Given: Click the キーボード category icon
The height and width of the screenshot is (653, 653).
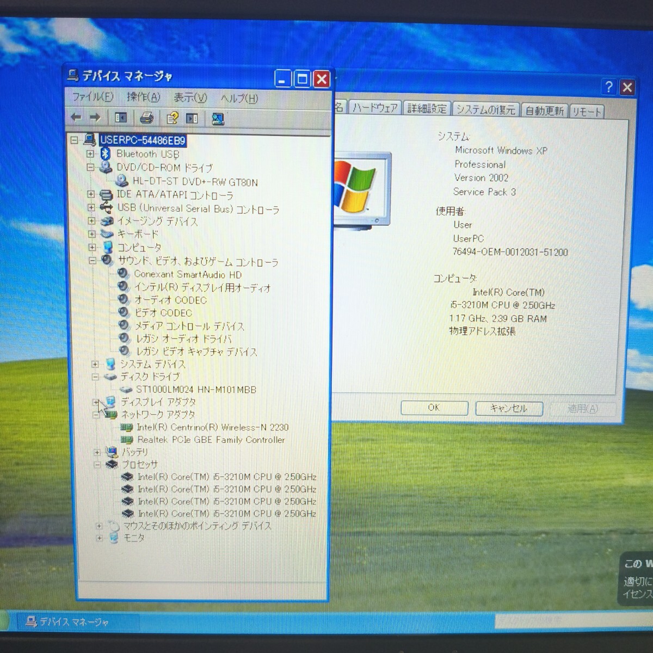Looking at the screenshot, I should coord(107,234).
